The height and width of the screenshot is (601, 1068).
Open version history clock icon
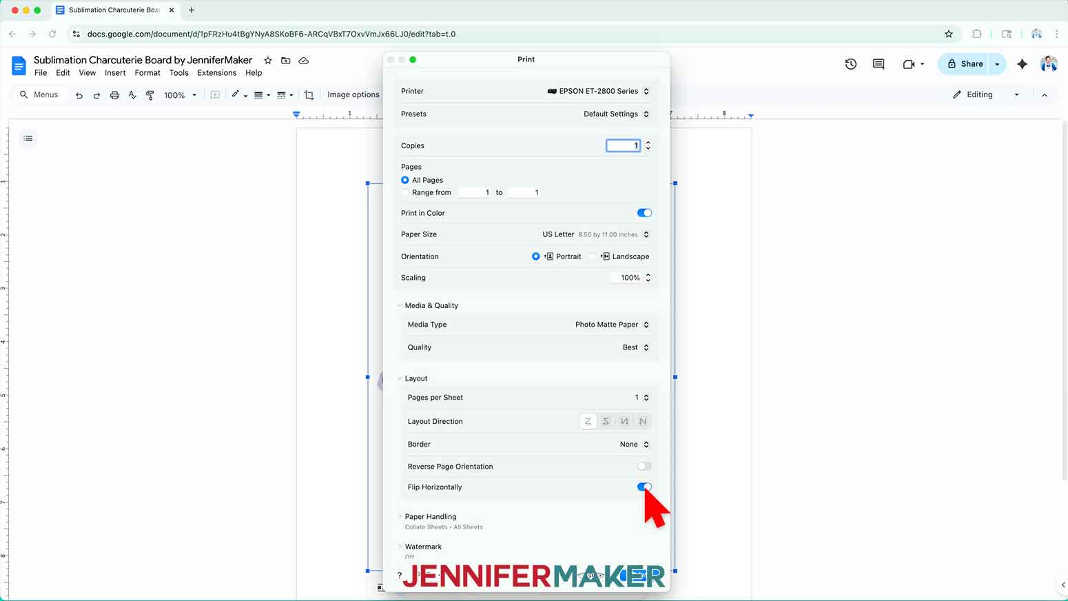pyautogui.click(x=851, y=64)
